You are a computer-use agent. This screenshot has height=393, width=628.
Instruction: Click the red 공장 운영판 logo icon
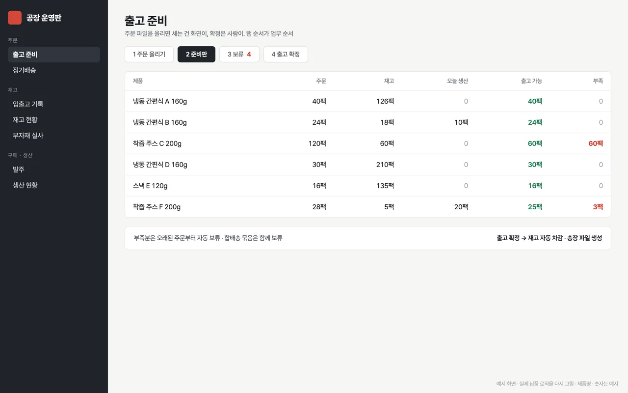[x=15, y=18]
